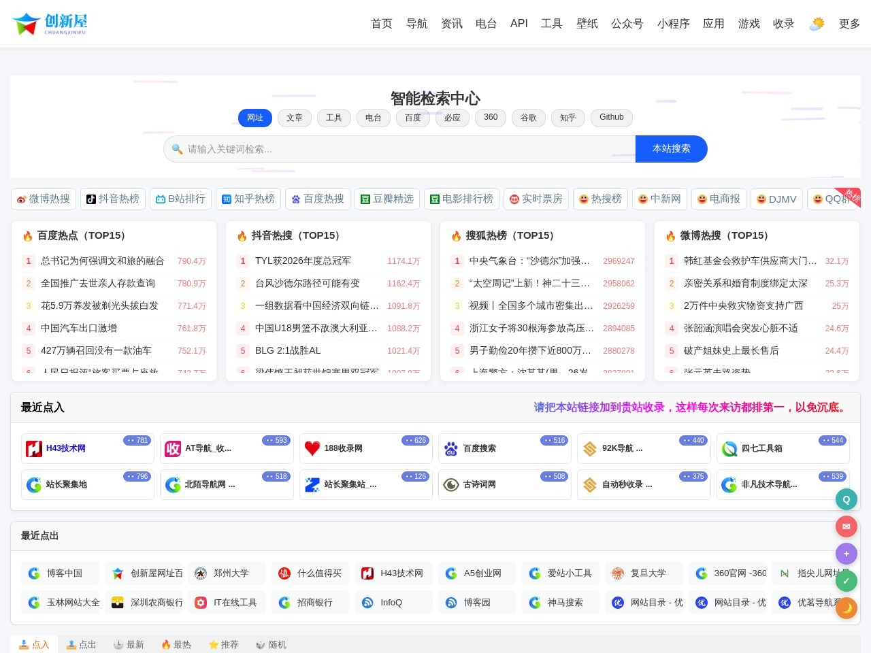Switch to the 随机 tab

click(271, 645)
